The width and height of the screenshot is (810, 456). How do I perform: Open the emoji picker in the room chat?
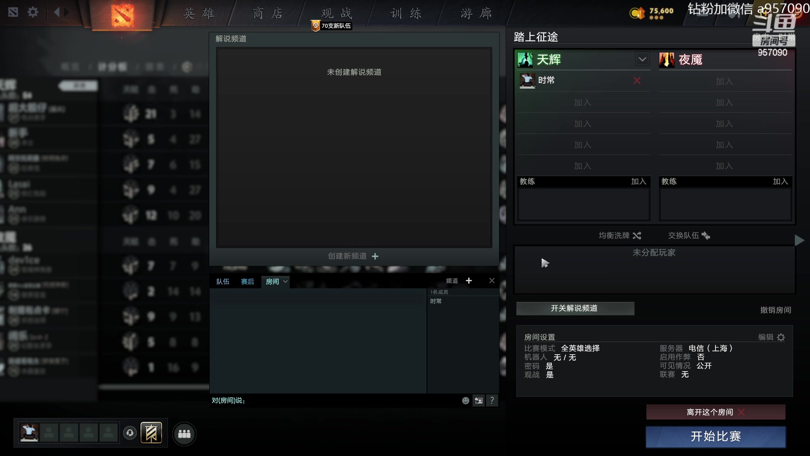click(x=465, y=400)
